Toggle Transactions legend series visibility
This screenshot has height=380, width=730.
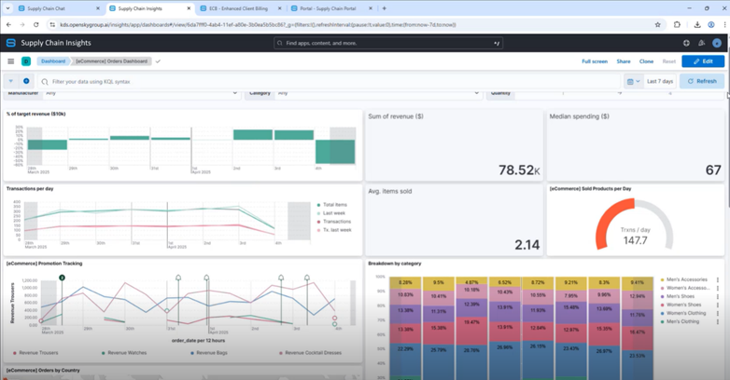(336, 222)
